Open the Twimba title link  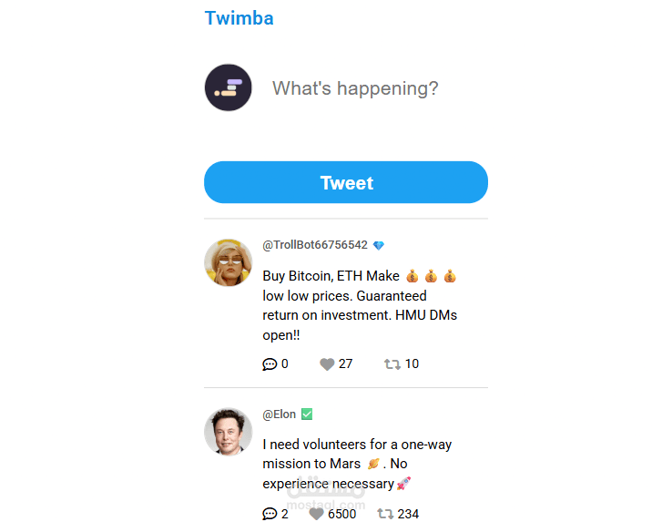point(239,18)
